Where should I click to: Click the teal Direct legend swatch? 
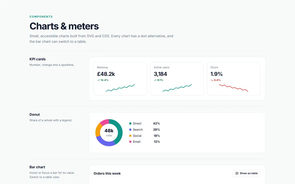(x=130, y=124)
